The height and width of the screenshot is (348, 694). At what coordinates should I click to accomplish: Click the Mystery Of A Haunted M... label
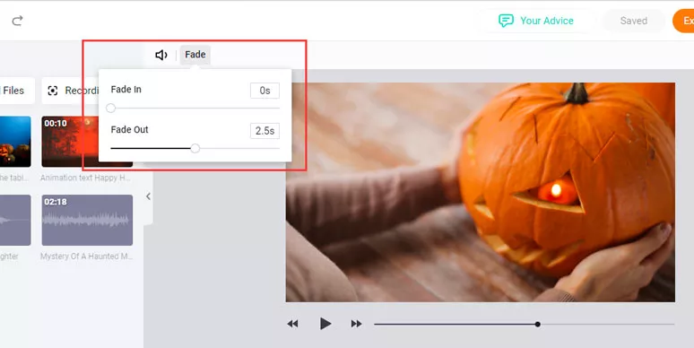click(x=87, y=257)
